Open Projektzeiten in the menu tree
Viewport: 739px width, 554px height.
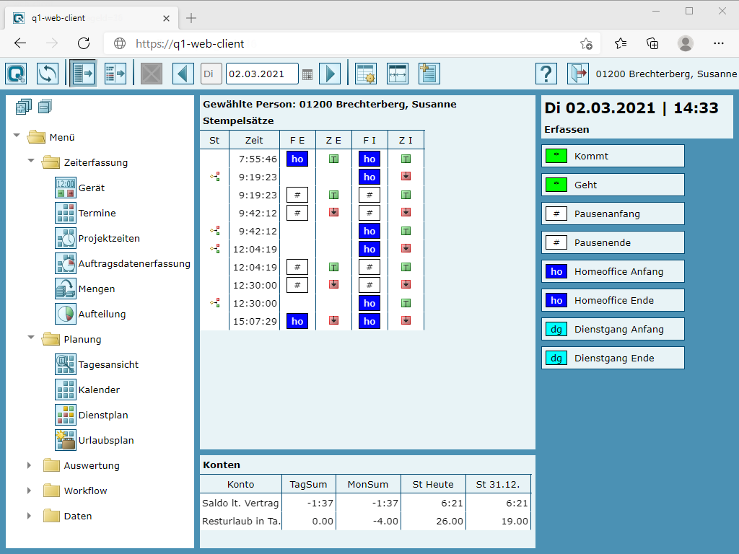coord(109,238)
